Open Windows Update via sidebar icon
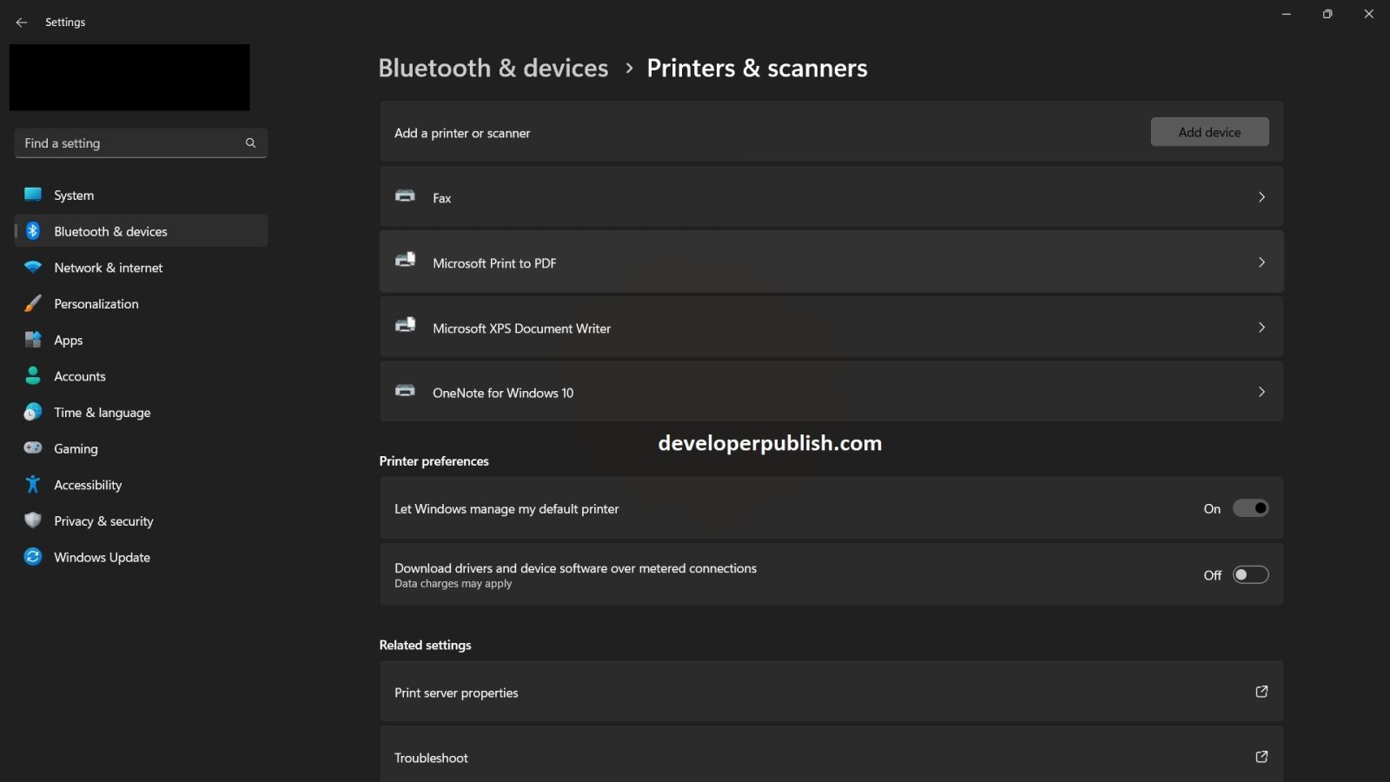This screenshot has width=1390, height=782. click(32, 557)
